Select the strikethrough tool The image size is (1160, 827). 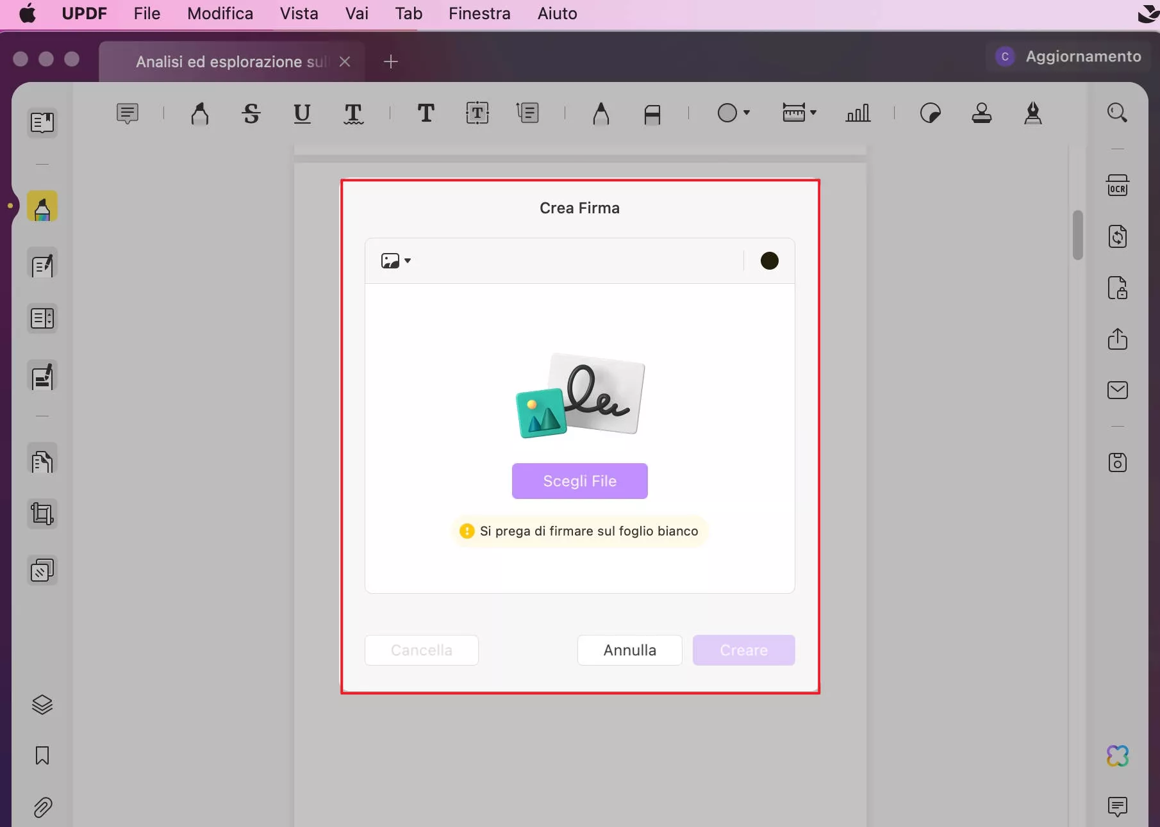251,113
